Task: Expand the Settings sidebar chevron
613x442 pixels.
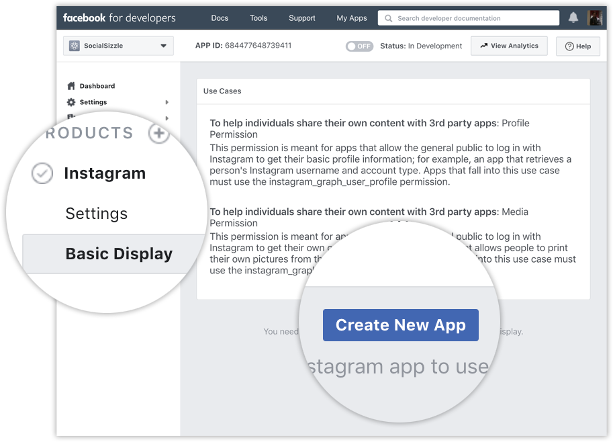Action: coord(167,102)
